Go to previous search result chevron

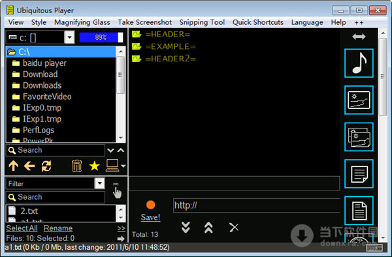coord(121,150)
